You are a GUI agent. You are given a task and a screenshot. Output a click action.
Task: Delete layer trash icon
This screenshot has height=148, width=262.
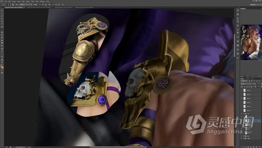pyautogui.click(x=259, y=147)
